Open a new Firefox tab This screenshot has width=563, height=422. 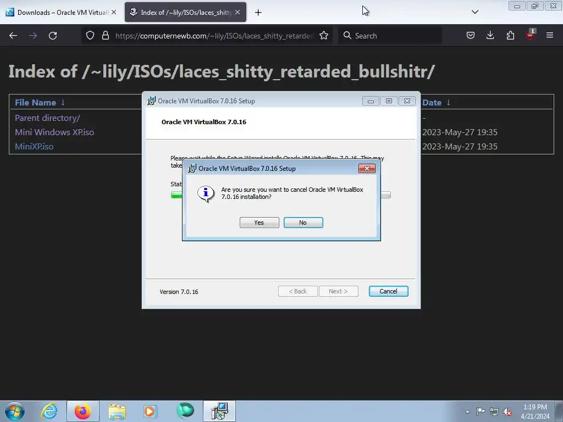(258, 13)
